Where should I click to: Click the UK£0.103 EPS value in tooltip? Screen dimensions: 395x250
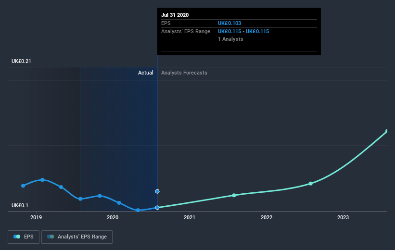coord(229,23)
